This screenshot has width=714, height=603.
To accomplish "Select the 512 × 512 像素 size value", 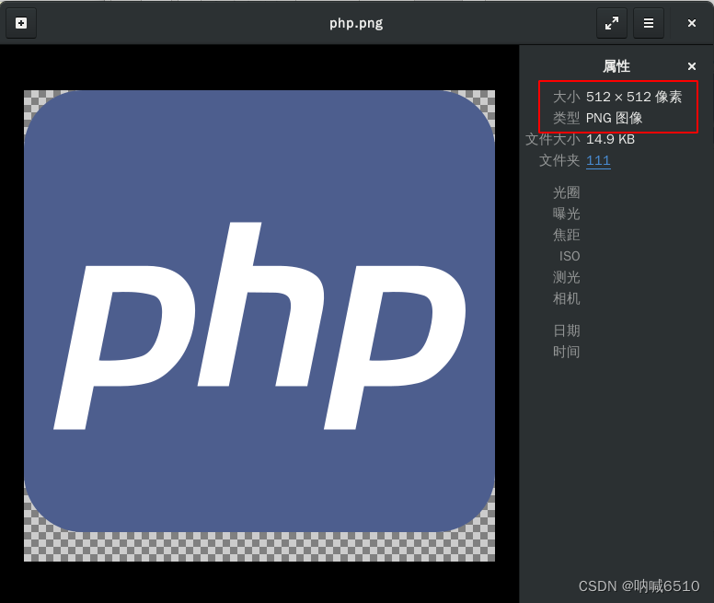I will tap(634, 97).
